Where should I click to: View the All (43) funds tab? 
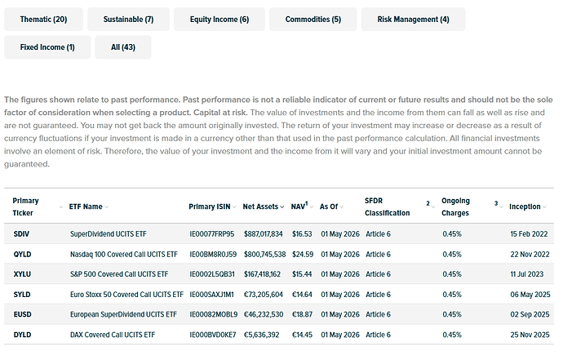pyautogui.click(x=123, y=47)
